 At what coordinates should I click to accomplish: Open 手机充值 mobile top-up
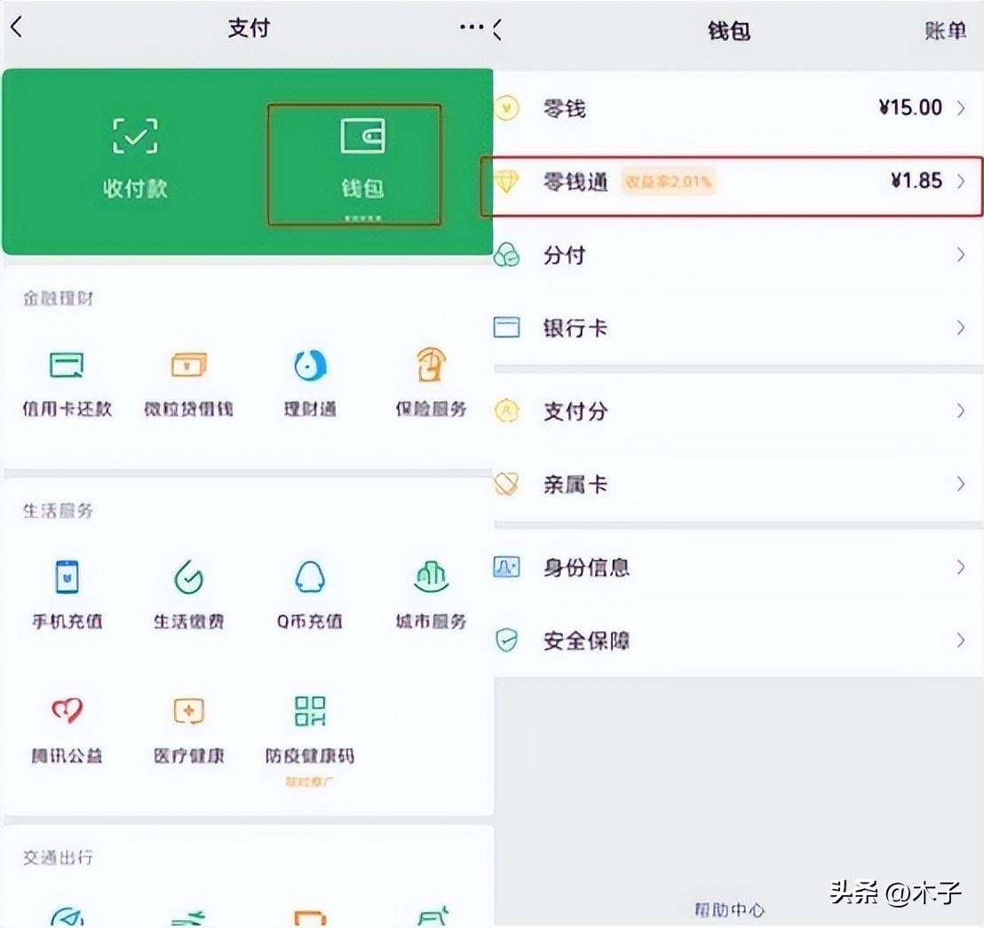pyautogui.click(x=67, y=578)
